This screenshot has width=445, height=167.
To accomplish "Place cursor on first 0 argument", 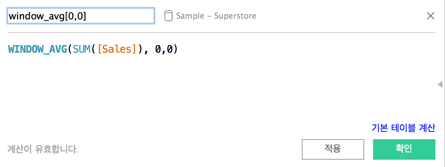I will [158, 49].
